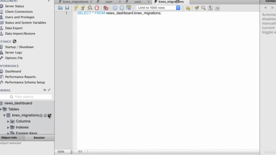
Task: Expand the Columns node
Action: pyautogui.click(x=8, y=121)
